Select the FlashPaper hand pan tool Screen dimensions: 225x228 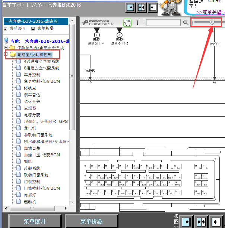point(127,23)
